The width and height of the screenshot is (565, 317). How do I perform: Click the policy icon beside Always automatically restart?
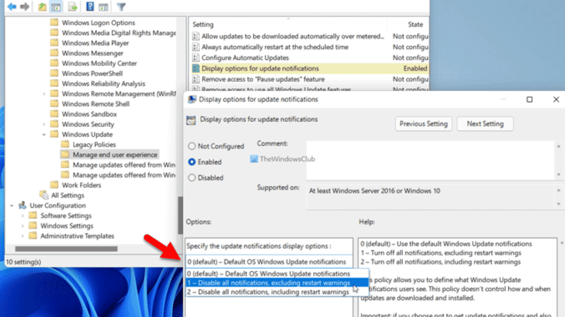tap(196, 47)
